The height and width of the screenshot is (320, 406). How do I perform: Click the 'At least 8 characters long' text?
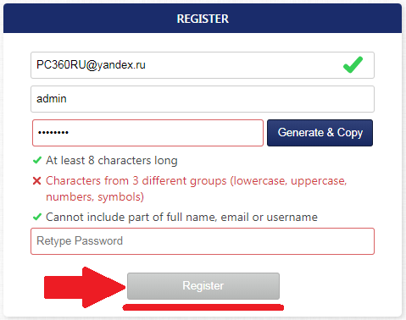112,161
